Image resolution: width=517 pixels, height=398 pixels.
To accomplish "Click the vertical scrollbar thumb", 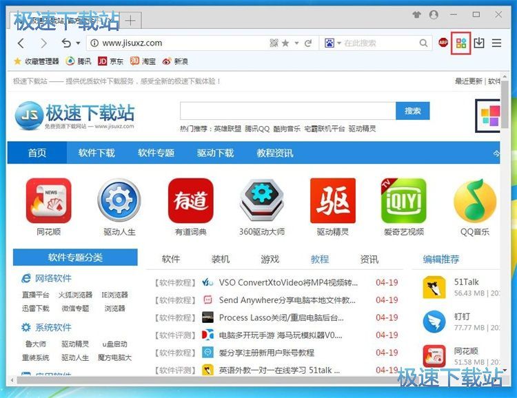I will (505, 104).
